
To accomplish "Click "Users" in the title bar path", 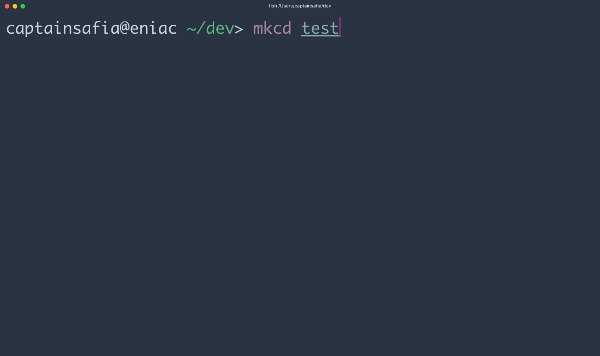I will point(286,6).
